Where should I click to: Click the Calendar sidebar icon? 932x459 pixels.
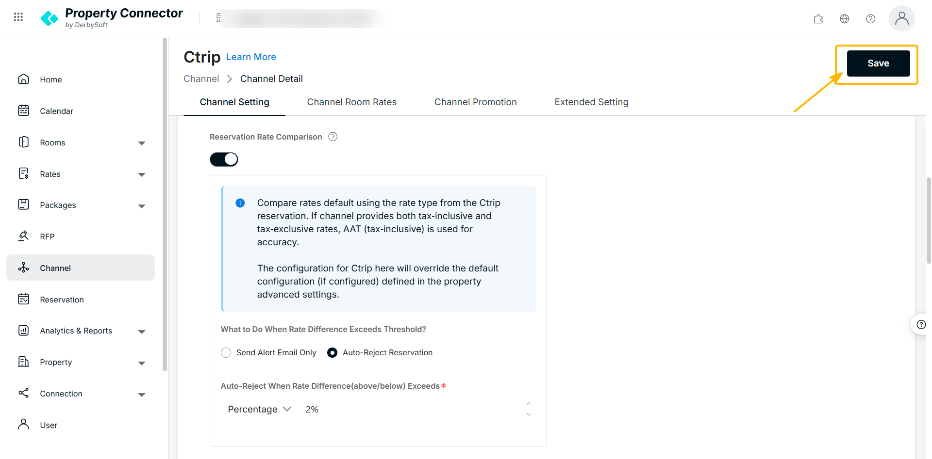pos(23,111)
